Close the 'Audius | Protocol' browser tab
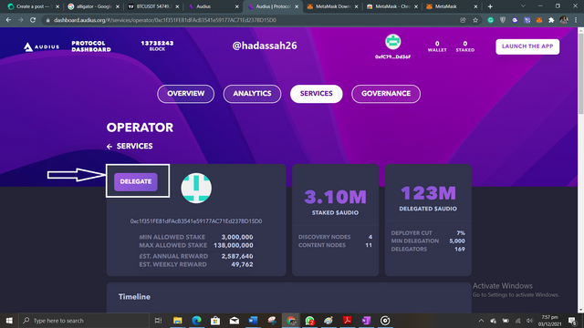584x328 pixels. [297, 6]
